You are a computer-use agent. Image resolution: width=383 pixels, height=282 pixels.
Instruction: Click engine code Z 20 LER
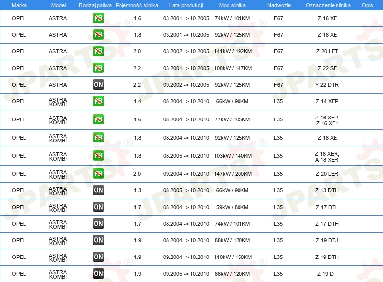coord(327,174)
